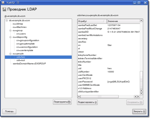Maximize the YaST2 window
The image size is (150, 118).
142,3
